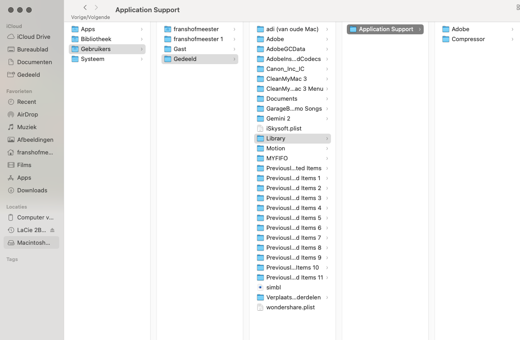The width and height of the screenshot is (520, 340).
Task: Expand chevron beside GarageB...mo Songs
Action: point(327,108)
